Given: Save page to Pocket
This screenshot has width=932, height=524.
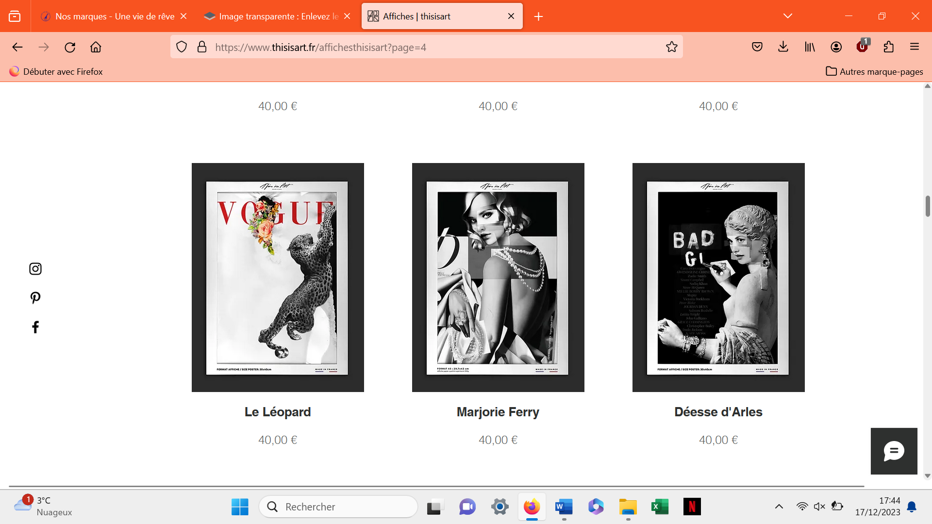Looking at the screenshot, I should (x=757, y=47).
